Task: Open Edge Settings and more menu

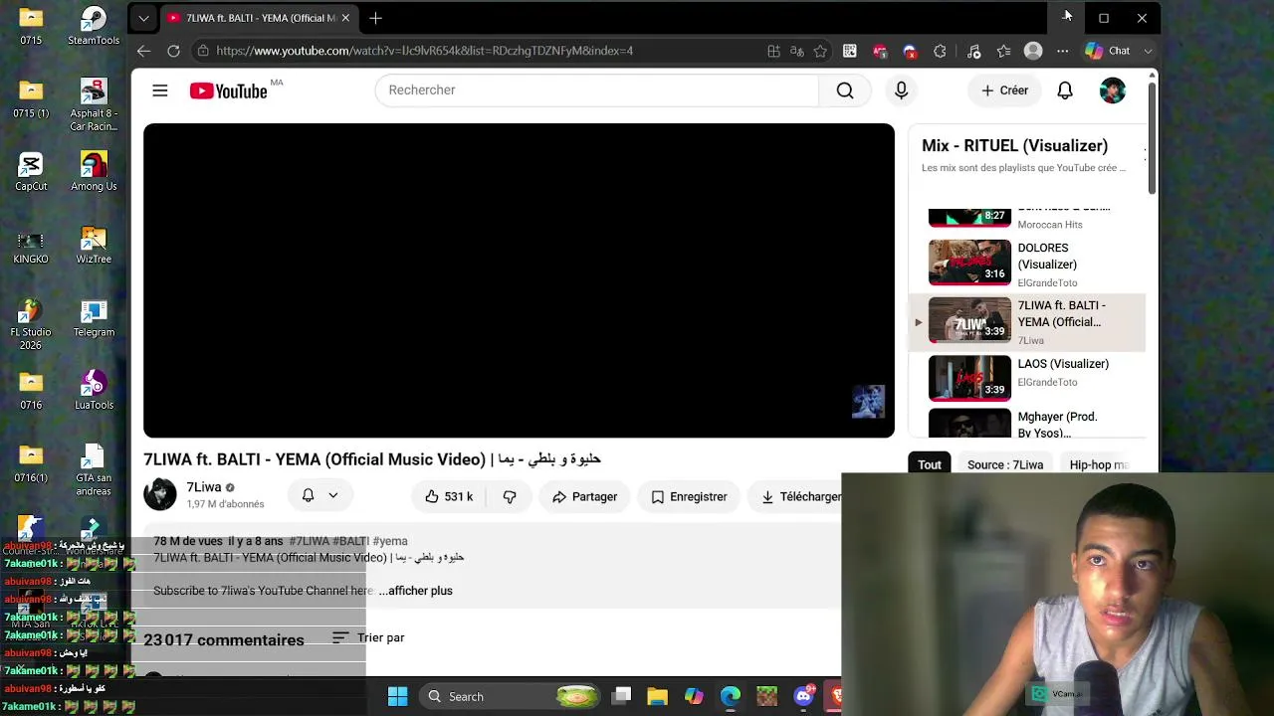Action: (1062, 51)
